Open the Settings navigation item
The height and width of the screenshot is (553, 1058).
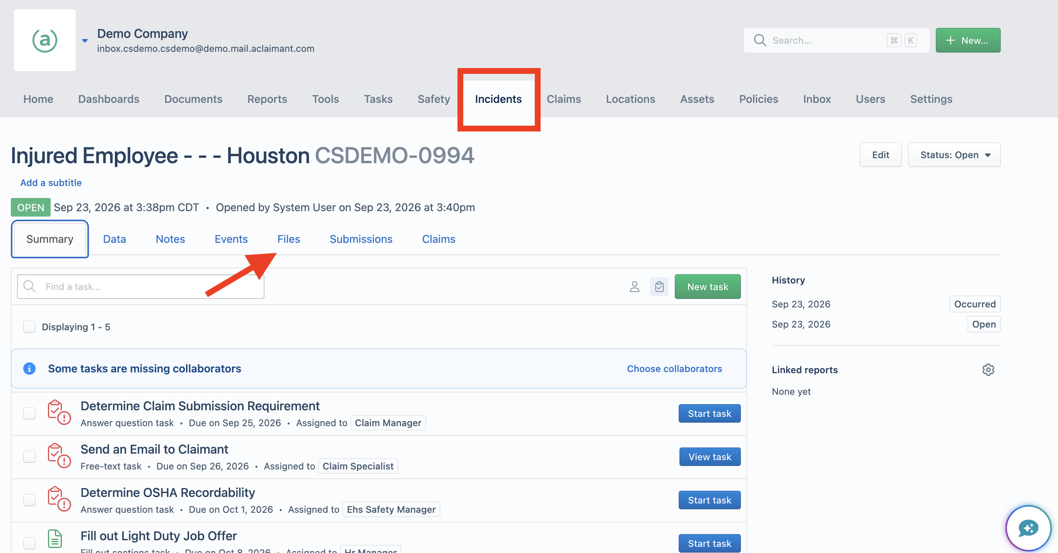tap(931, 99)
